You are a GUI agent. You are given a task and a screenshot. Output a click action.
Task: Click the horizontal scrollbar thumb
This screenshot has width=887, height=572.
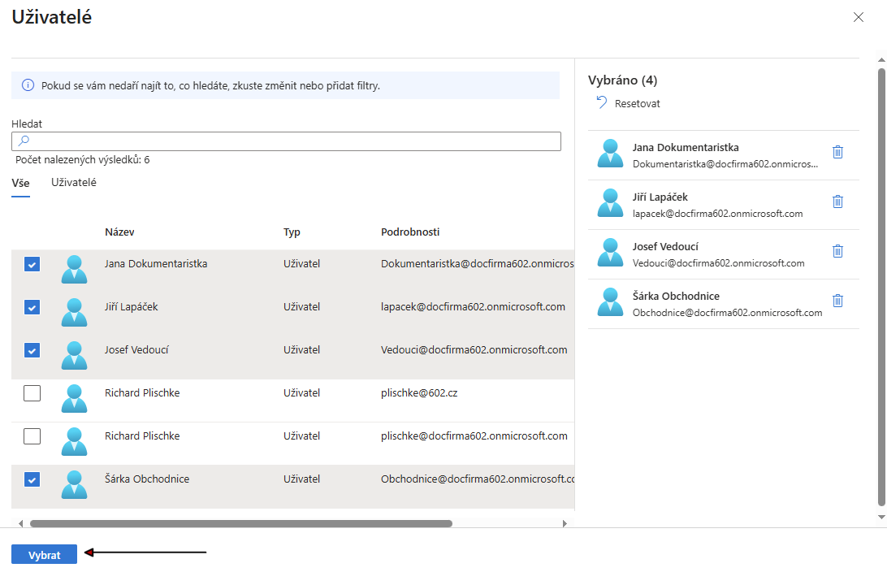(x=241, y=523)
